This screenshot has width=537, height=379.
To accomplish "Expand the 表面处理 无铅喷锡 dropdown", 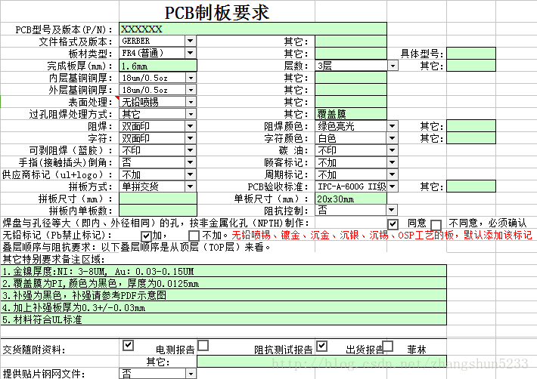I will (191, 102).
